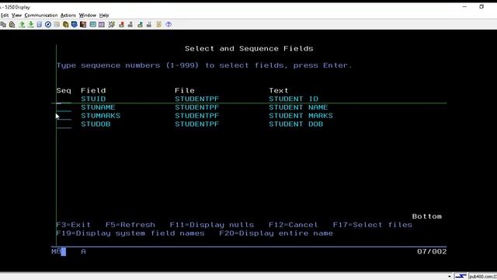Click the green Play macro icon
Viewport: 497px width, 280px height.
click(x=140, y=24)
